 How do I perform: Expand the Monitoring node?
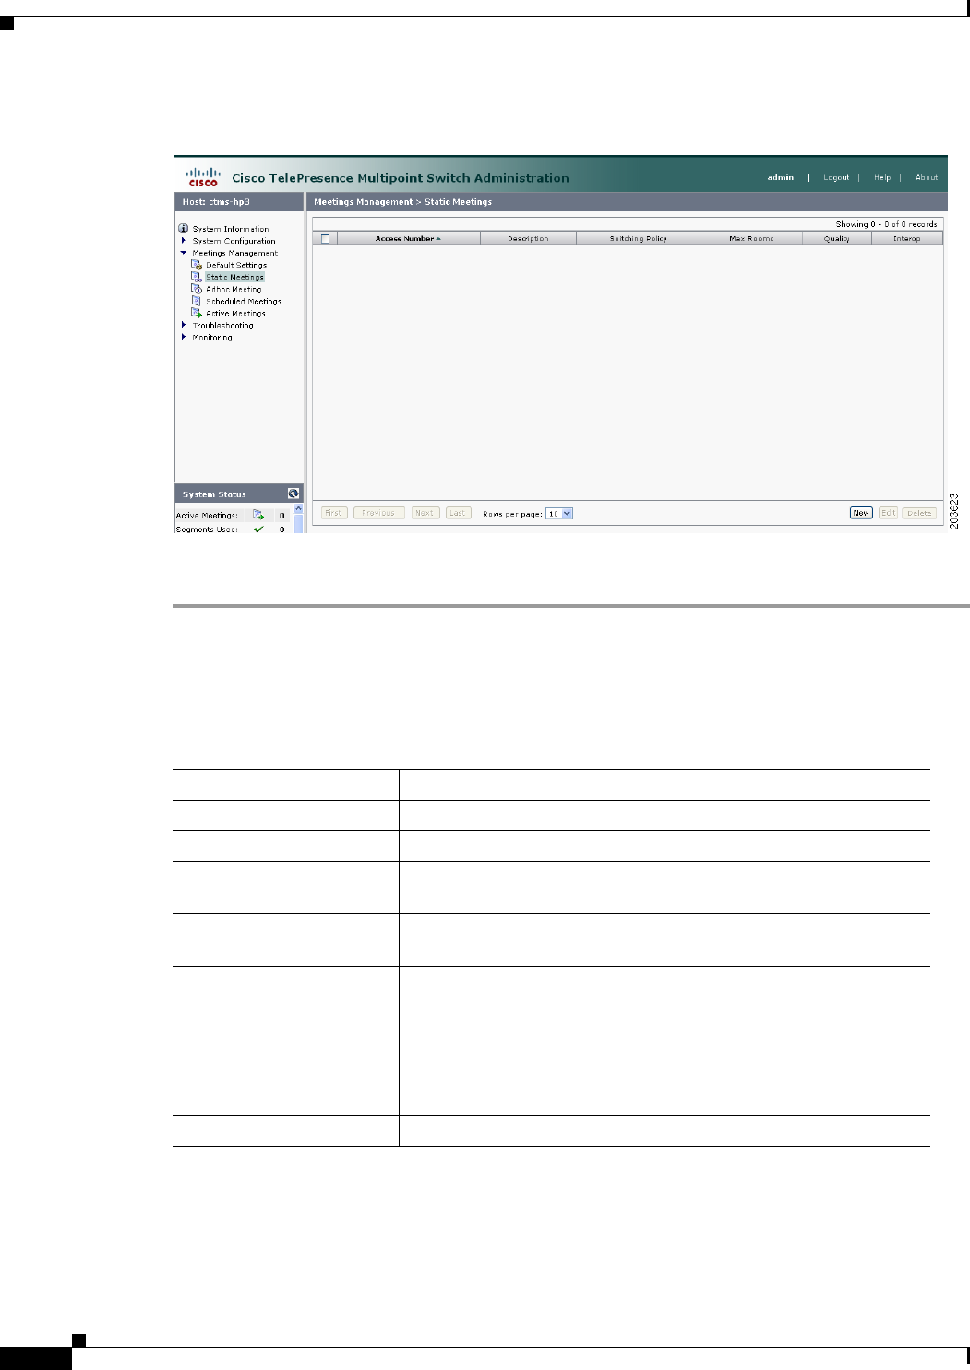pos(184,337)
